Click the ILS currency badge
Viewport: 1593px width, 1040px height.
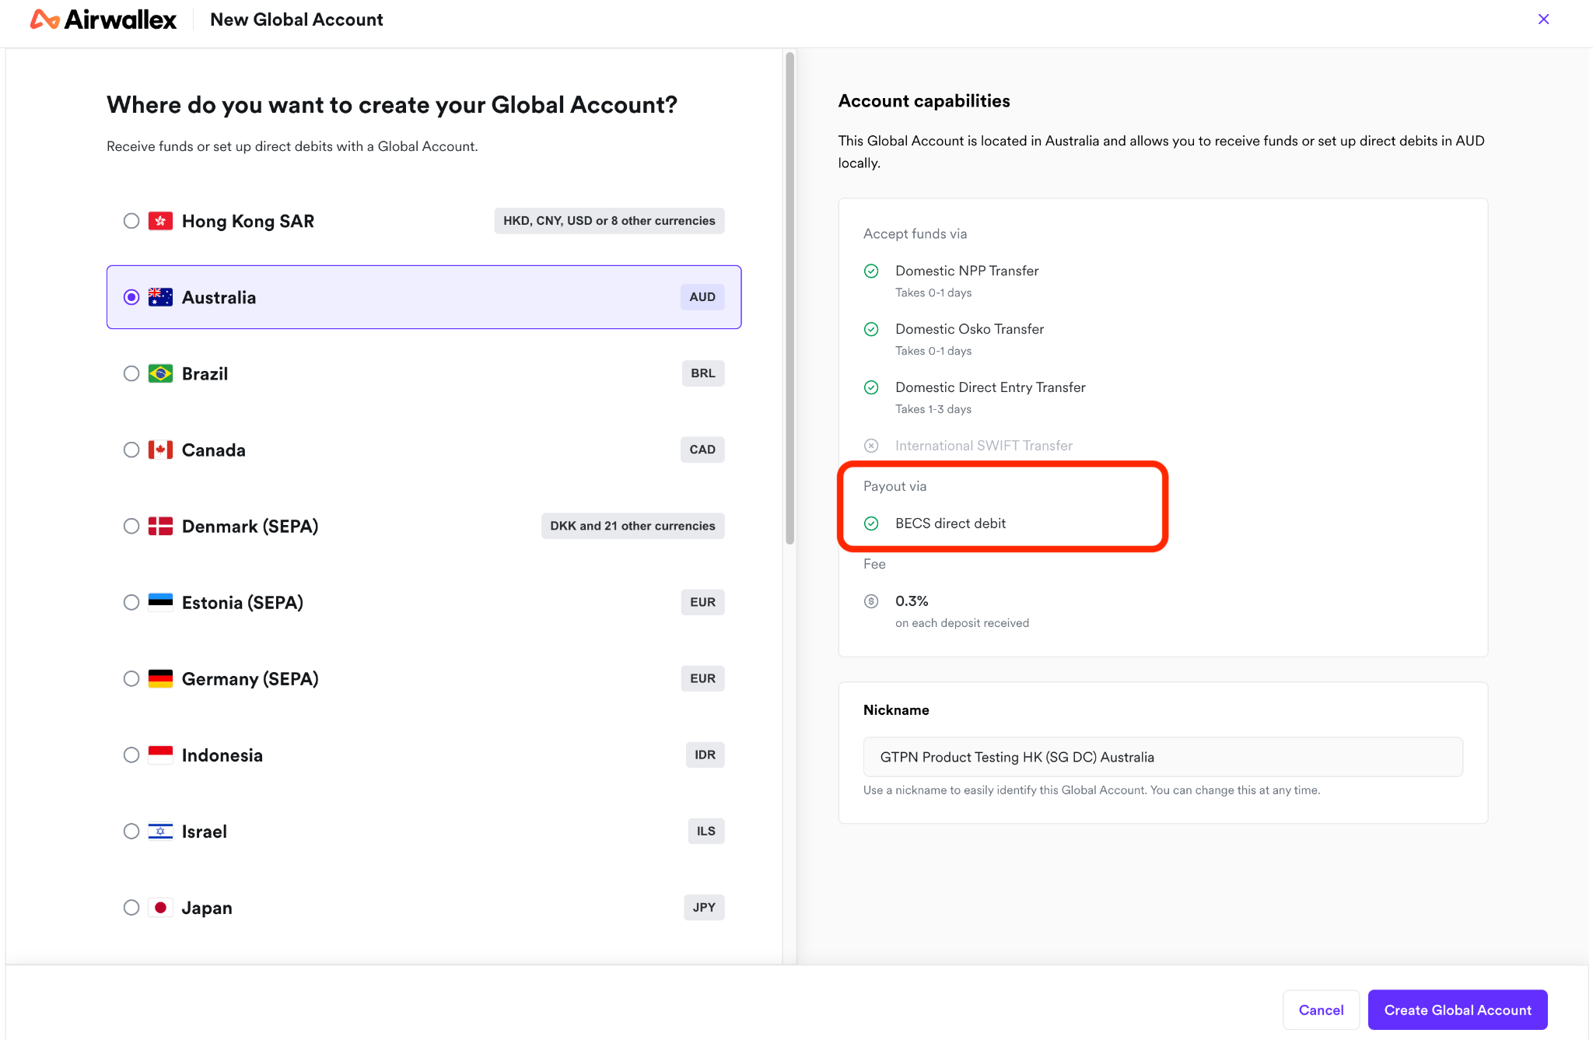click(x=706, y=831)
